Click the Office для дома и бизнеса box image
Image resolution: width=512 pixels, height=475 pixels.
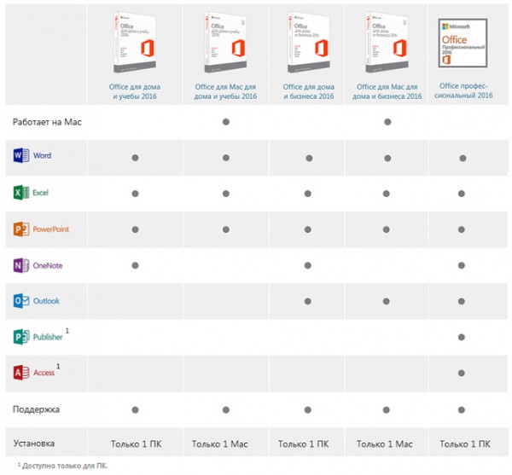tap(309, 42)
